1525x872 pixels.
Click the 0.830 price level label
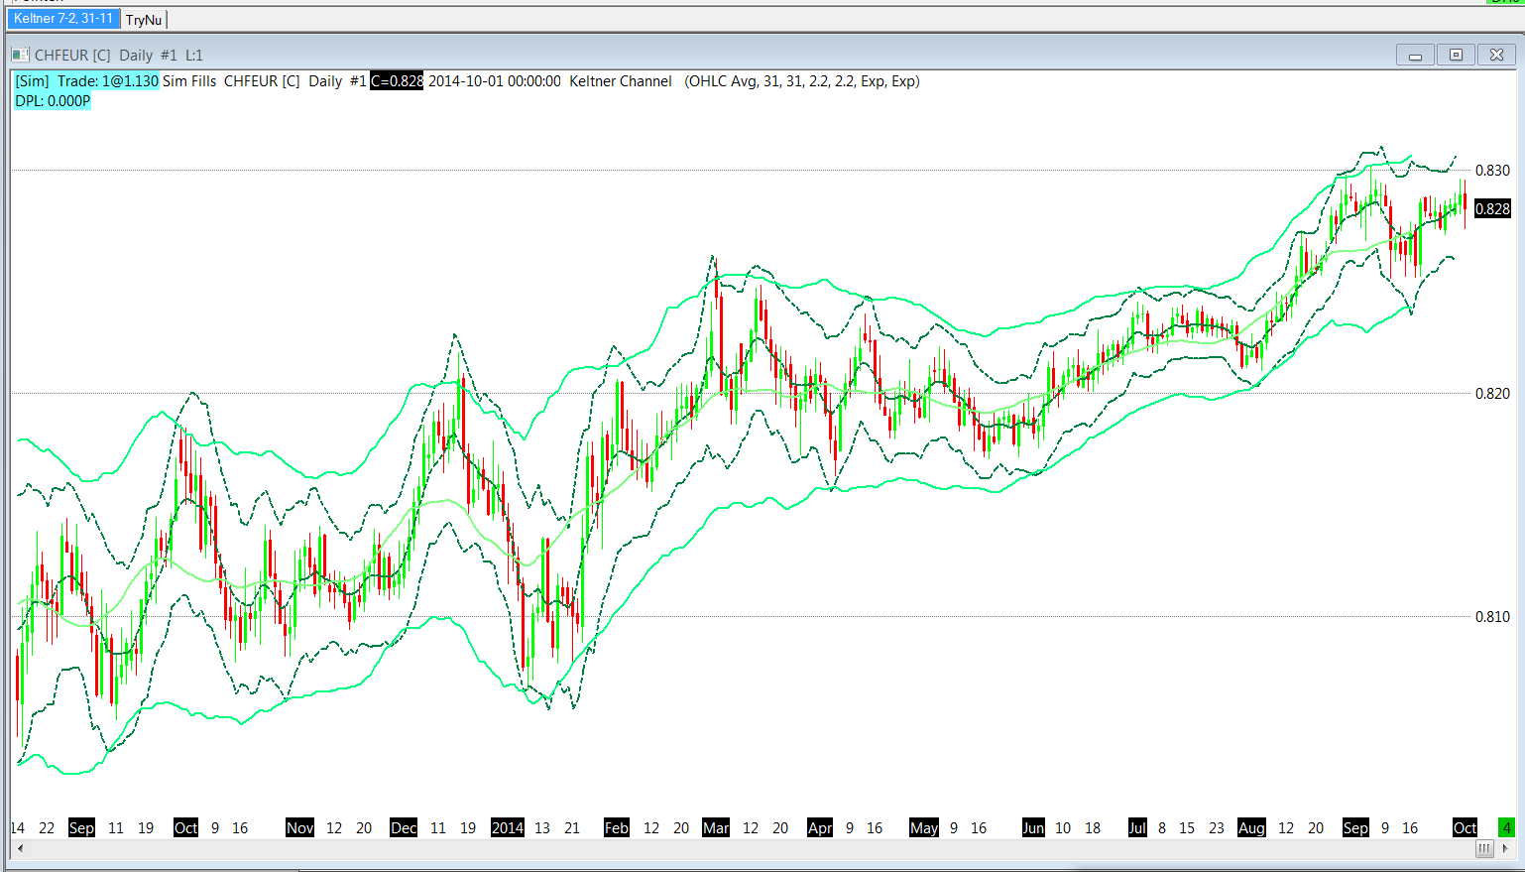[x=1492, y=171]
